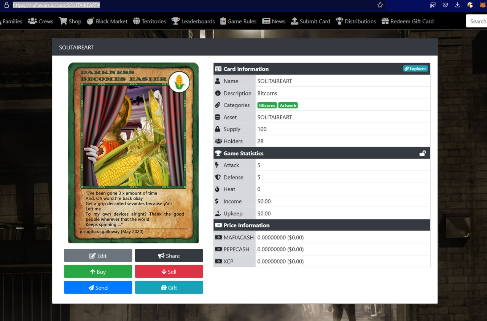Click the Supply value 100
The width and height of the screenshot is (487, 321).
pos(262,129)
